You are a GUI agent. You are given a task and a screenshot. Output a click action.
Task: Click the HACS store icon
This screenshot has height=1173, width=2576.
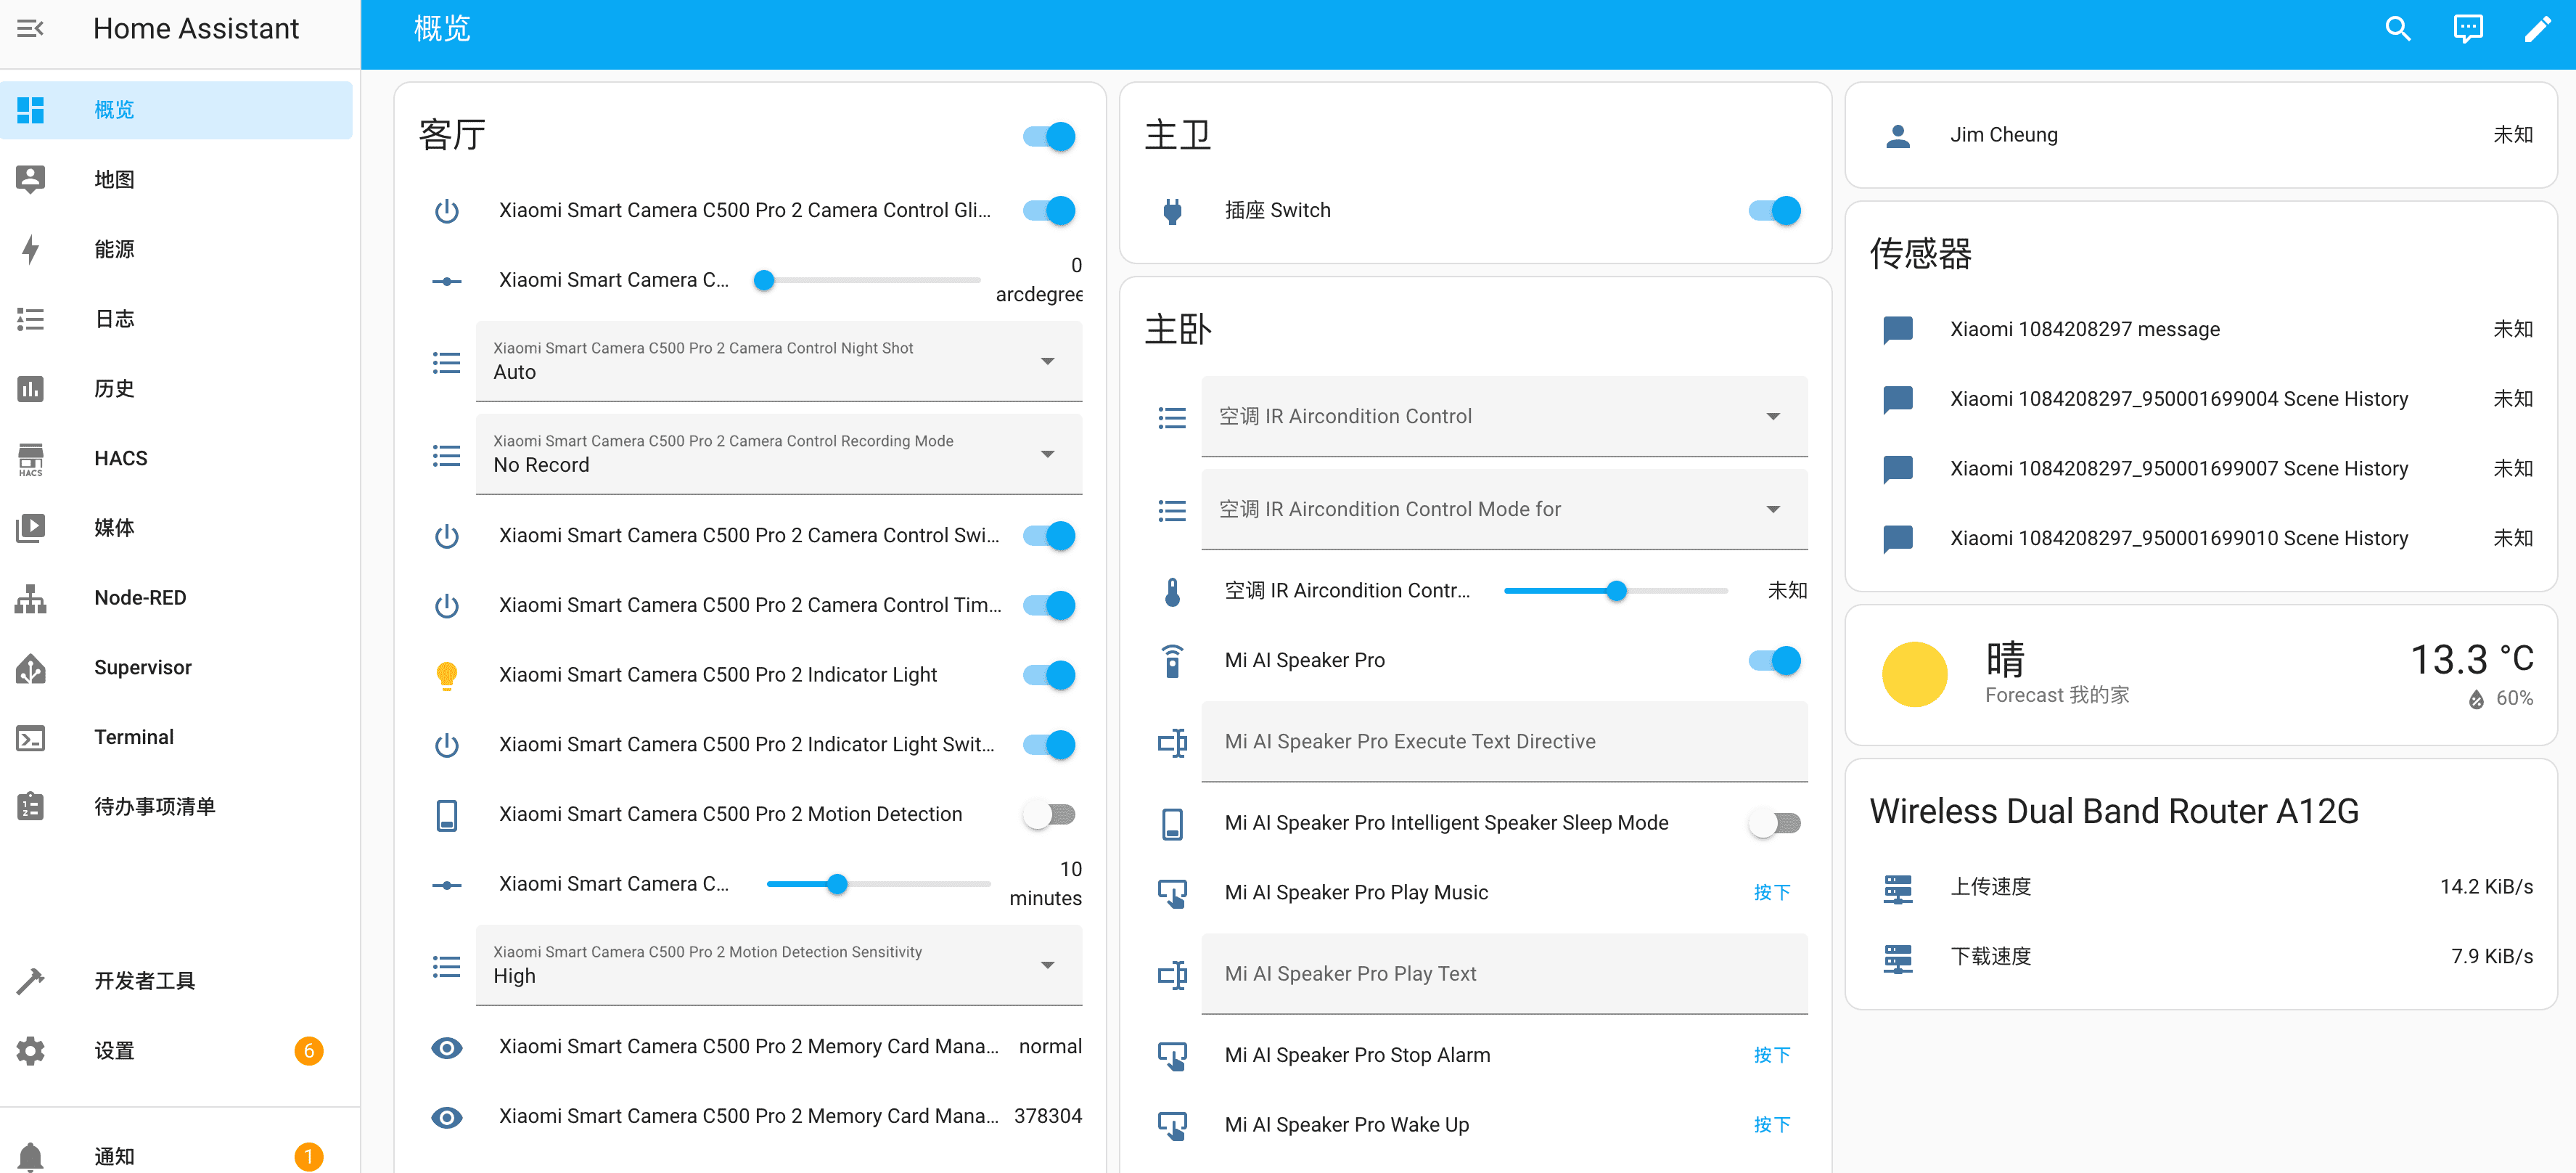pyautogui.click(x=31, y=459)
